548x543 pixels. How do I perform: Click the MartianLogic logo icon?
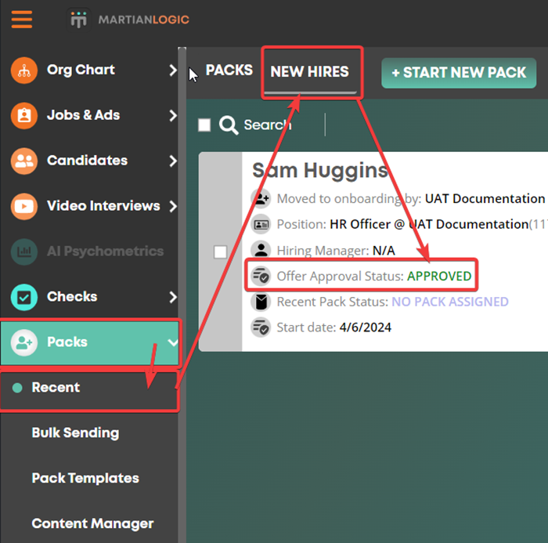pos(78,20)
